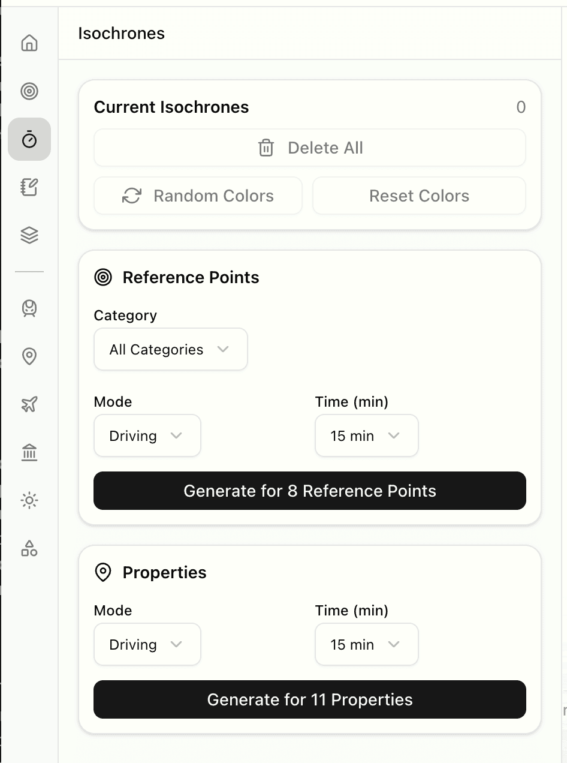Click the sun icon in sidebar

(29, 500)
